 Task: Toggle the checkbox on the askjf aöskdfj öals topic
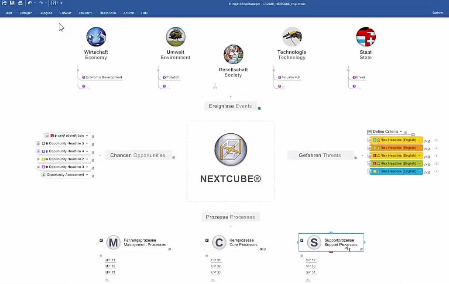pyautogui.click(x=46, y=135)
